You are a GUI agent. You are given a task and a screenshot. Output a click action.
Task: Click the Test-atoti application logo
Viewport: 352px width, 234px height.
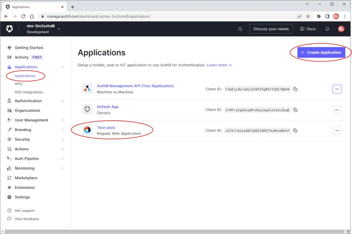(87, 130)
